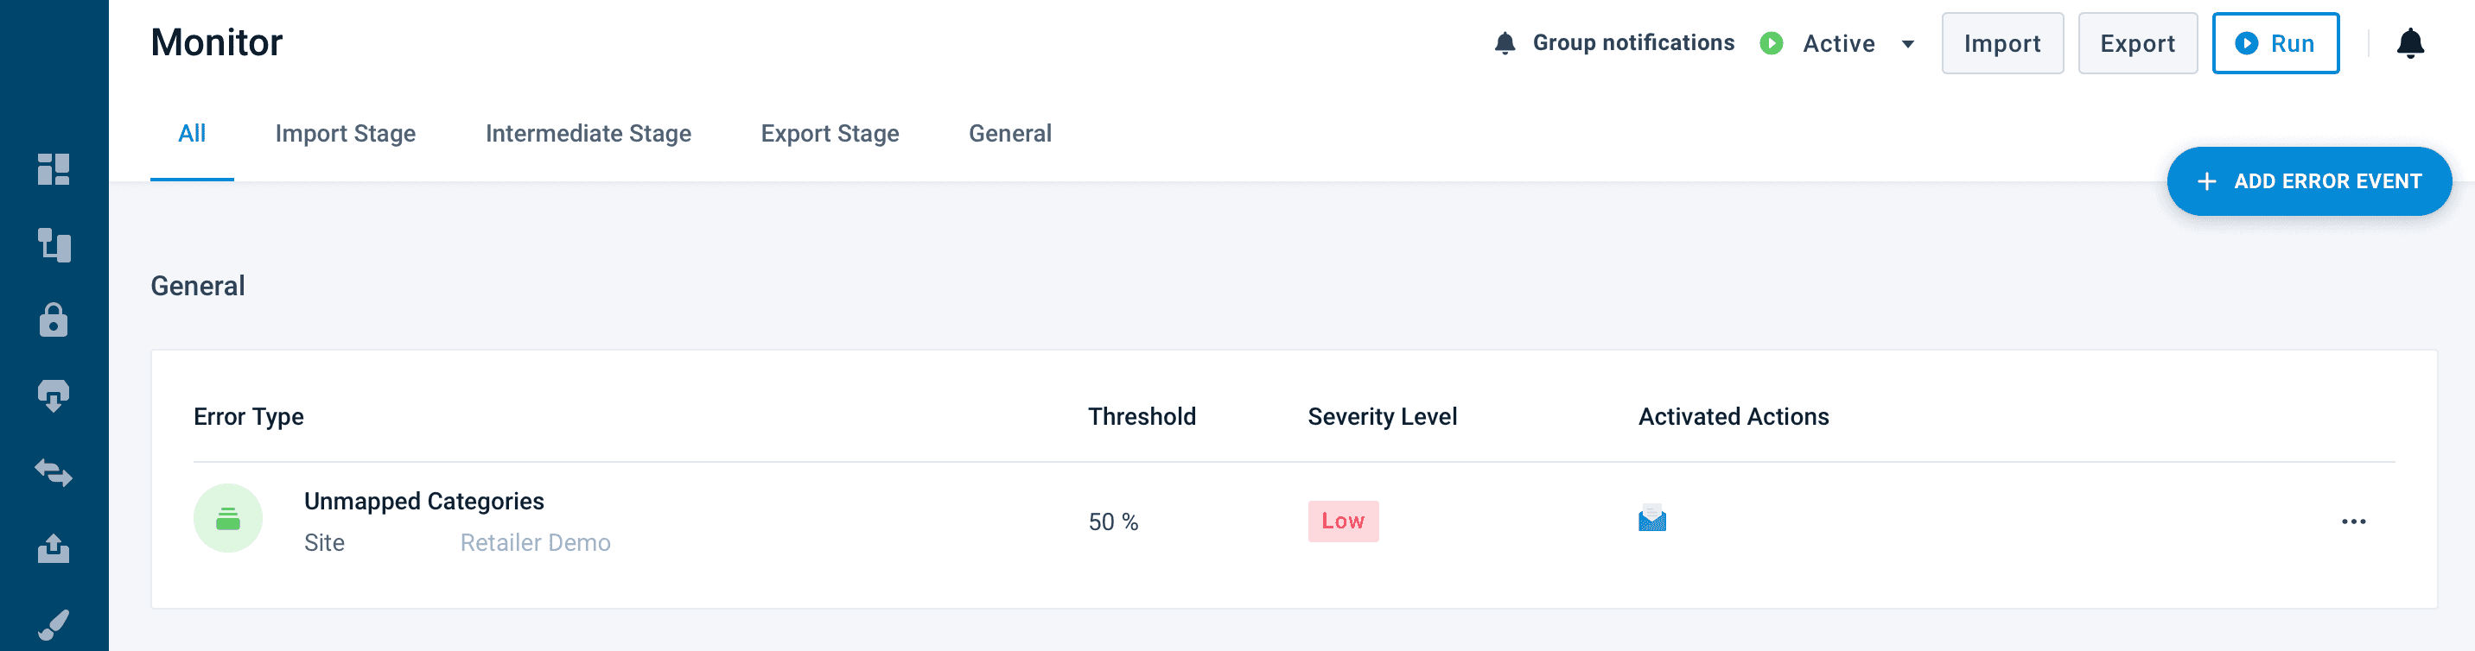Viewport: 2475px width, 651px height.
Task: Click the import download icon in sidebar
Action: pos(54,395)
